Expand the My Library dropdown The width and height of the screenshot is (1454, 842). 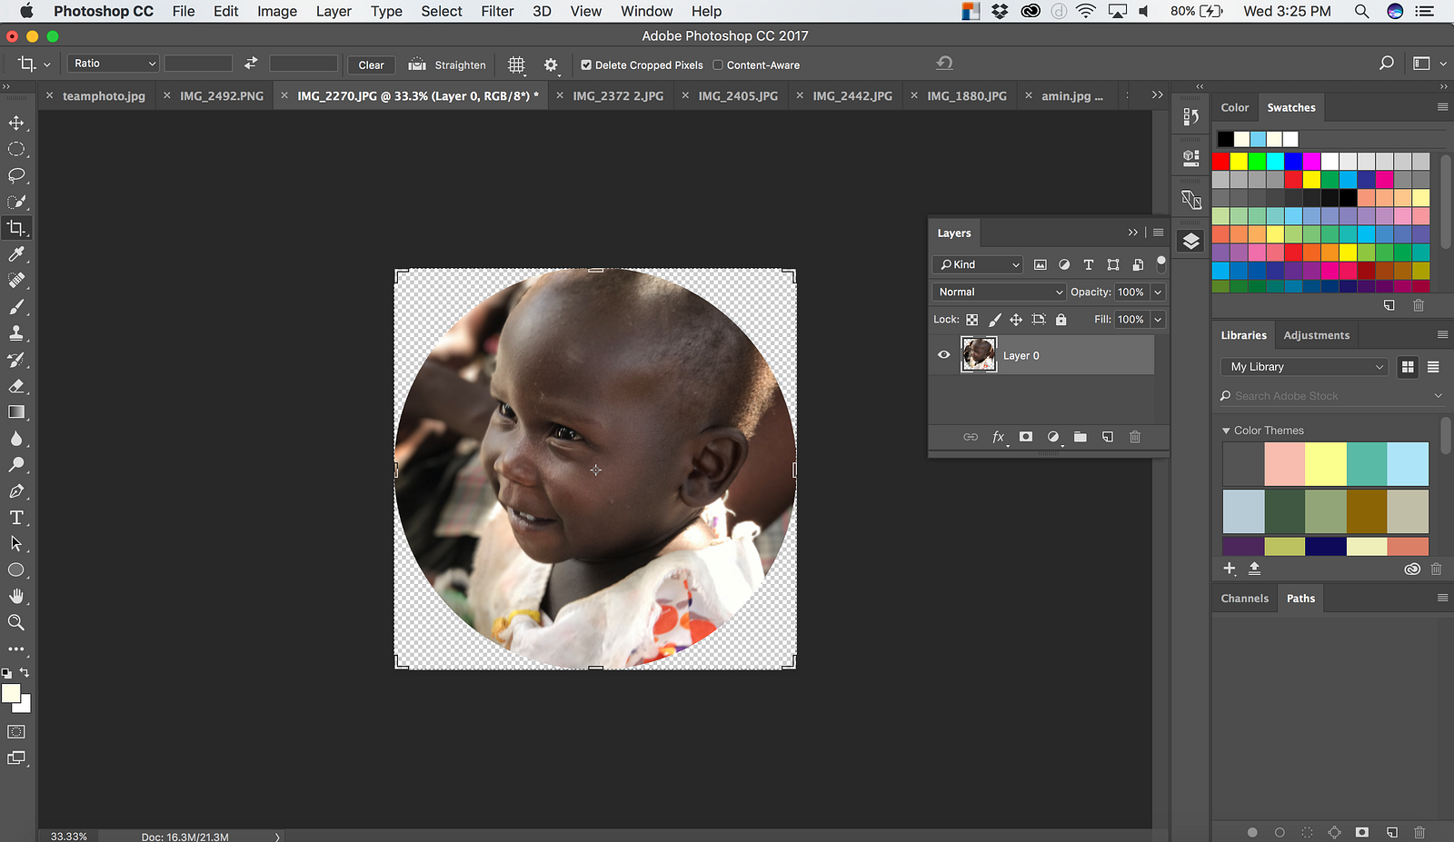point(1304,367)
